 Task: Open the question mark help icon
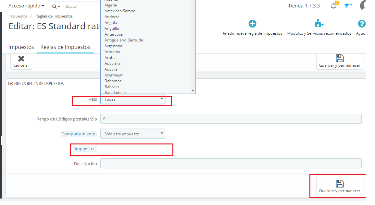click(362, 24)
